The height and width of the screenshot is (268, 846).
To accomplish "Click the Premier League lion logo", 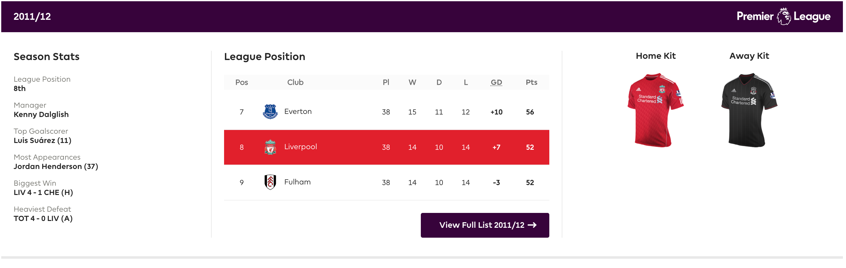I will (783, 16).
